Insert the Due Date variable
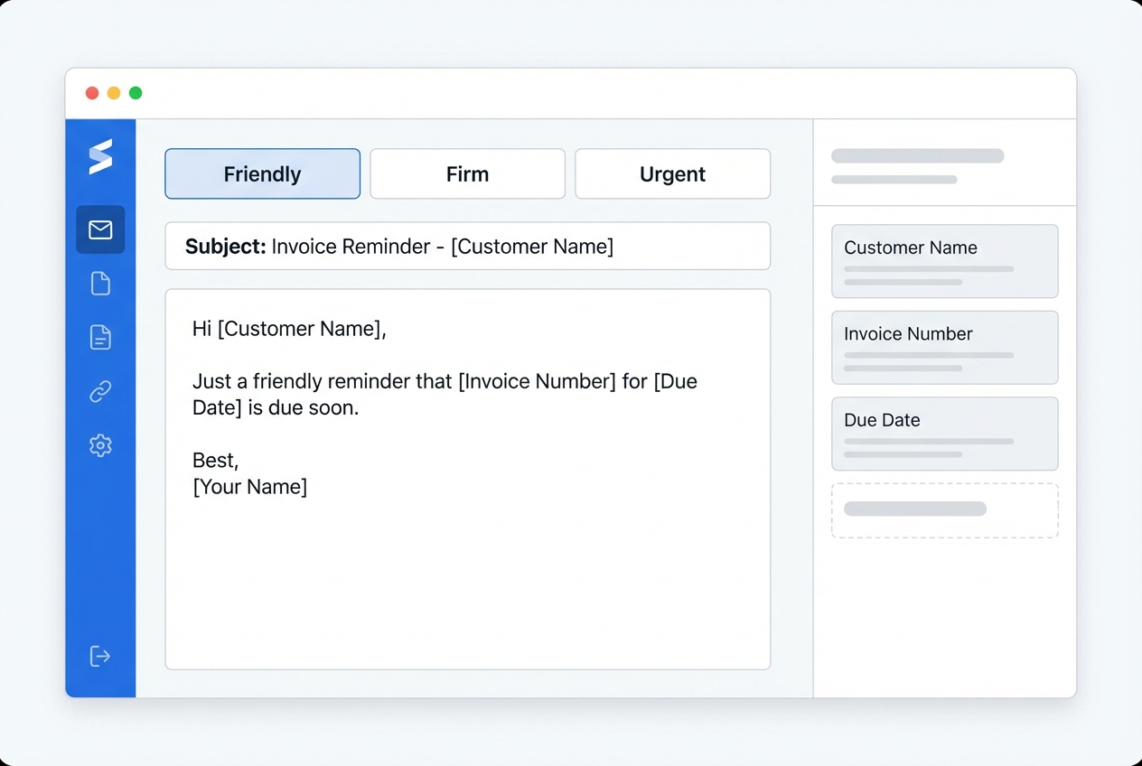This screenshot has width=1142, height=766. 944,434
